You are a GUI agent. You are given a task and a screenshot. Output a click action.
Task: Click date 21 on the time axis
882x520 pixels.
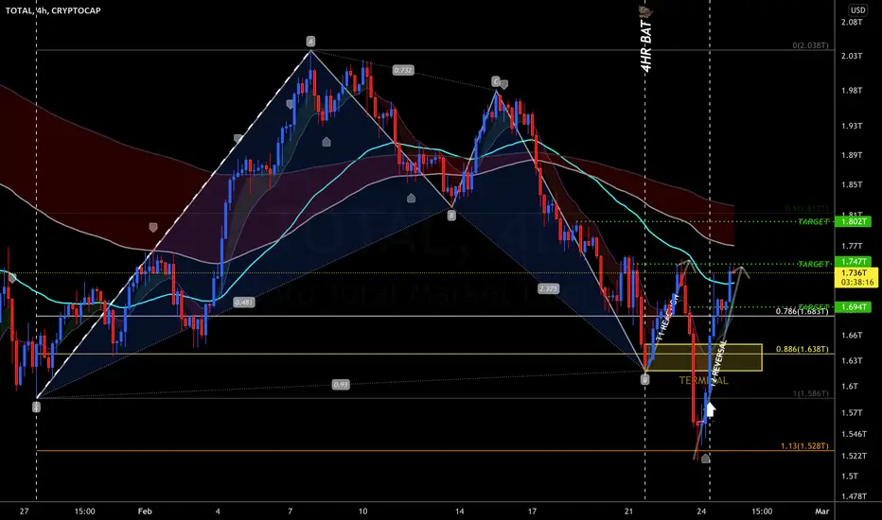pos(628,511)
